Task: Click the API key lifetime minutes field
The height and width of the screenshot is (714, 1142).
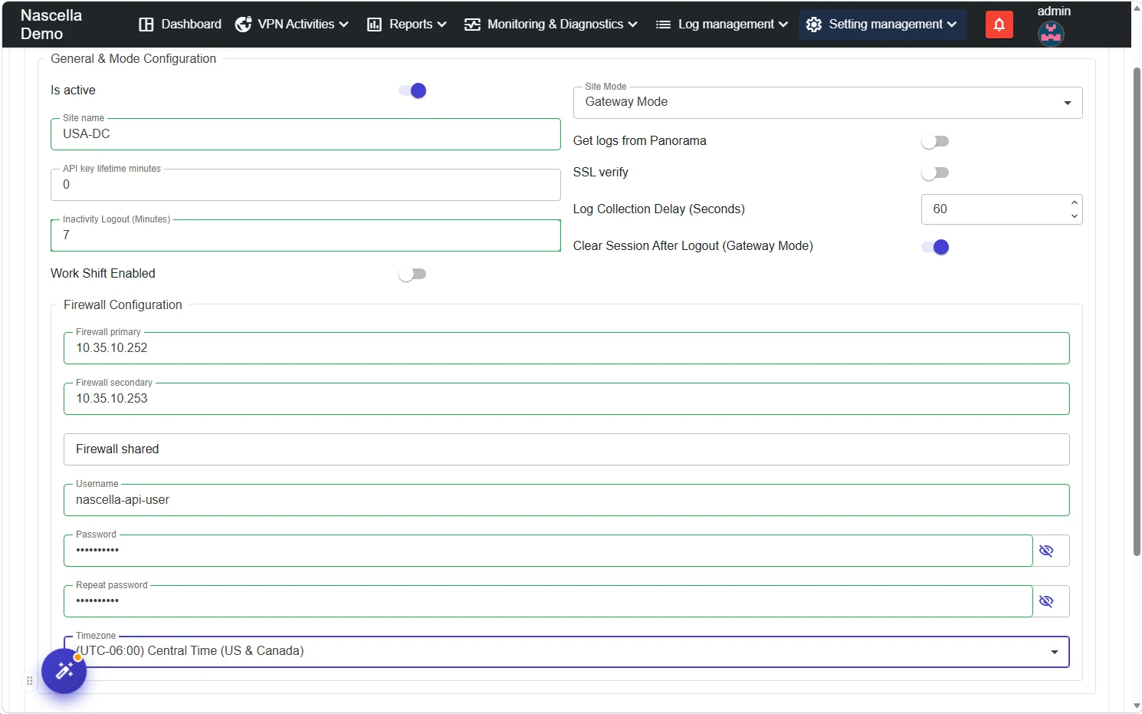Action: pos(306,185)
